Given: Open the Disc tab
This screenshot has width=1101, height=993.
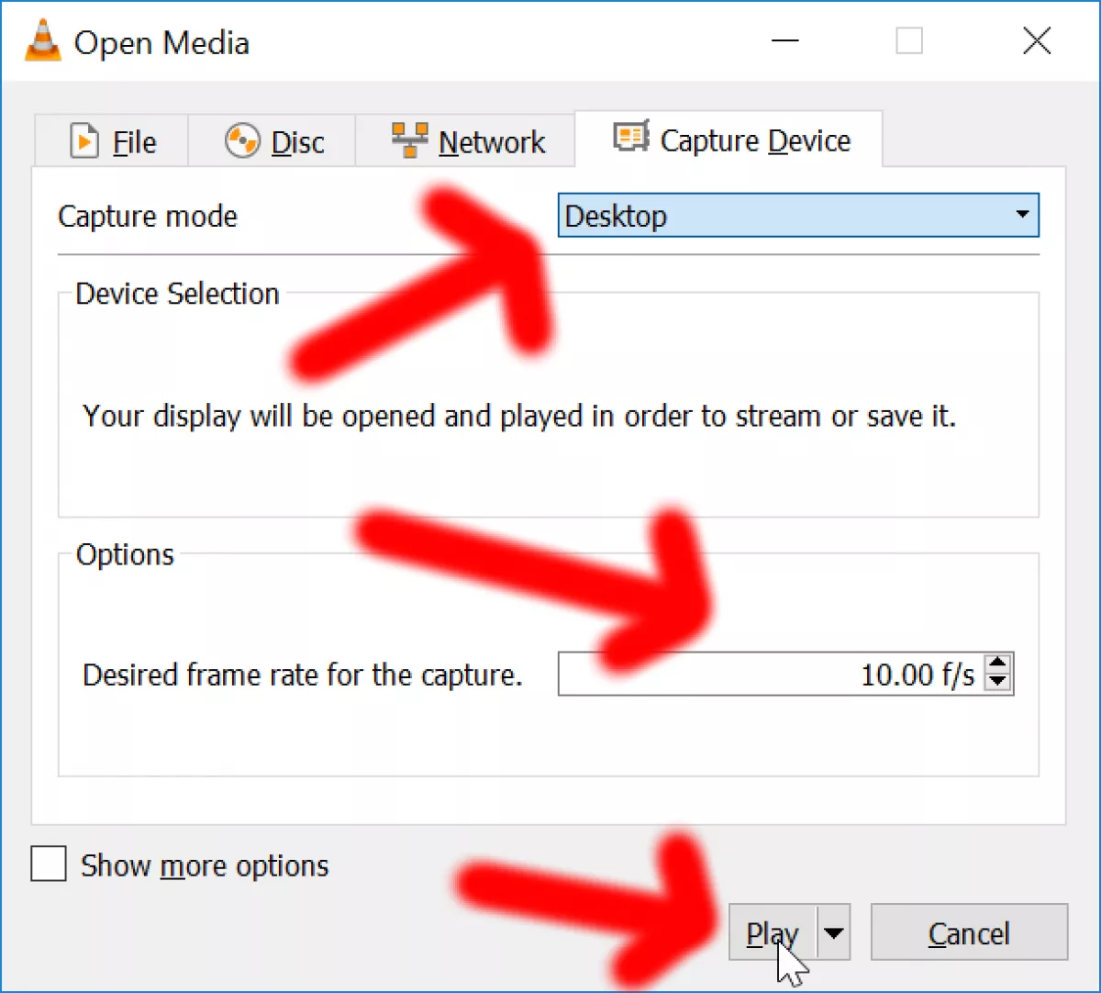Looking at the screenshot, I should [x=272, y=141].
